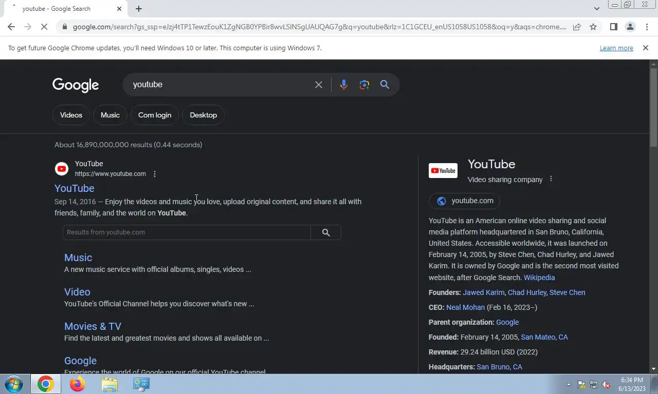Click the YouTube favicon in first result
The width and height of the screenshot is (658, 394).
click(x=62, y=169)
